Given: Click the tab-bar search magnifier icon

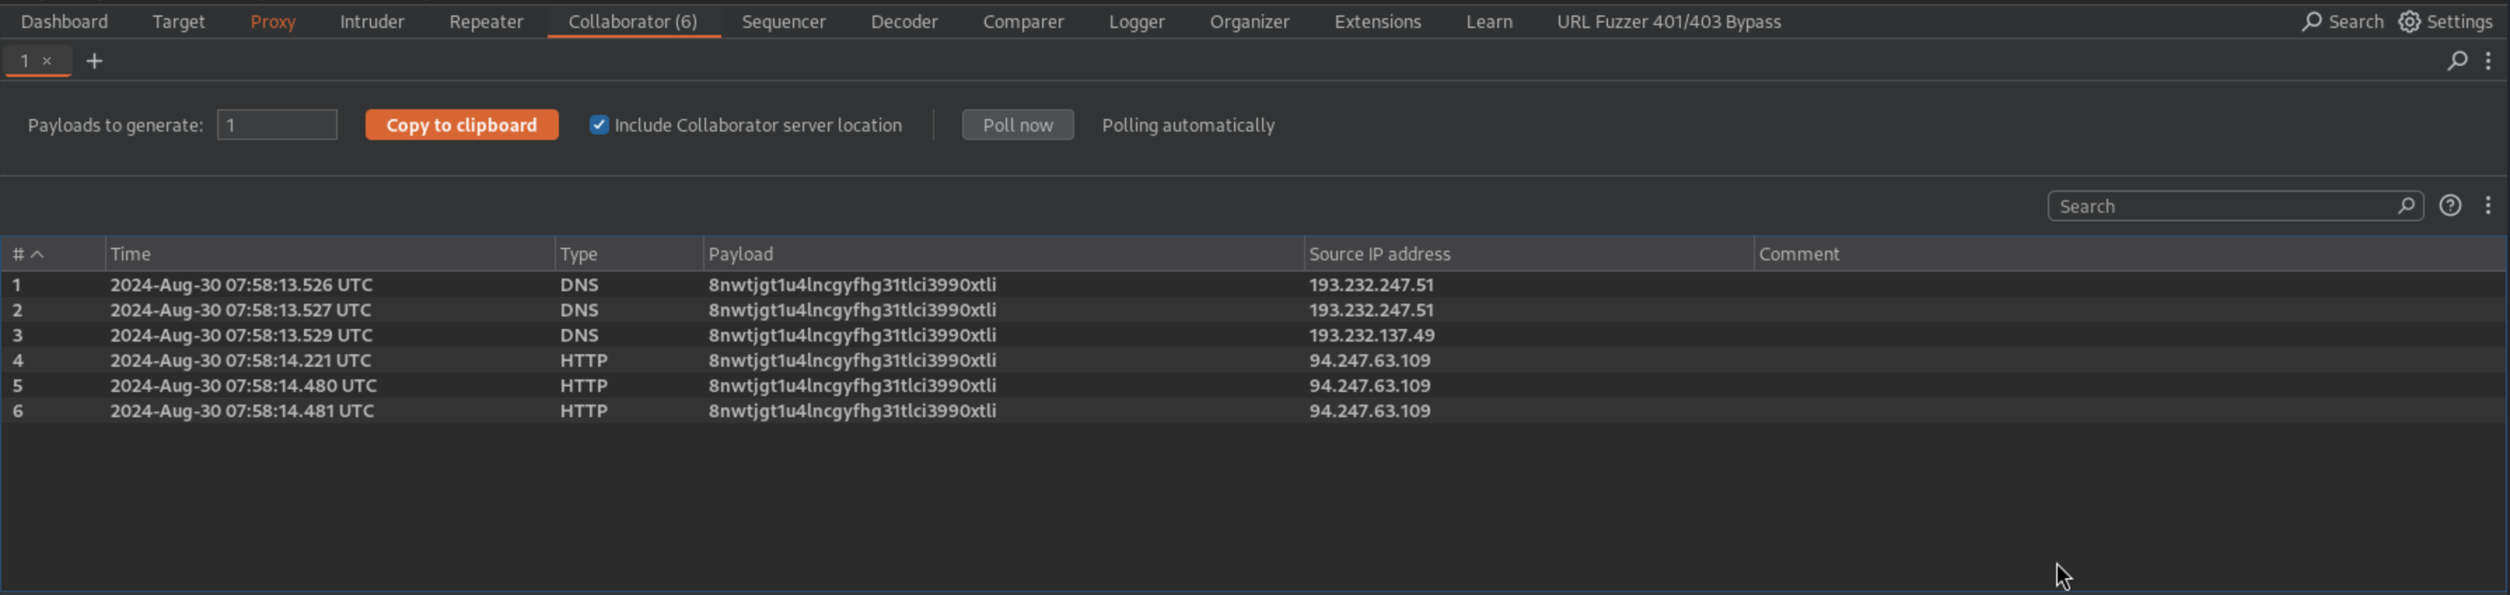Looking at the screenshot, I should (2457, 60).
